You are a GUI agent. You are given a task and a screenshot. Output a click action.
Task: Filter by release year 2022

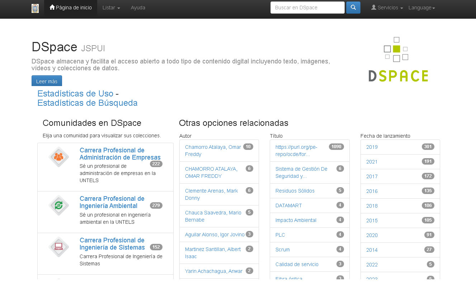(372, 265)
